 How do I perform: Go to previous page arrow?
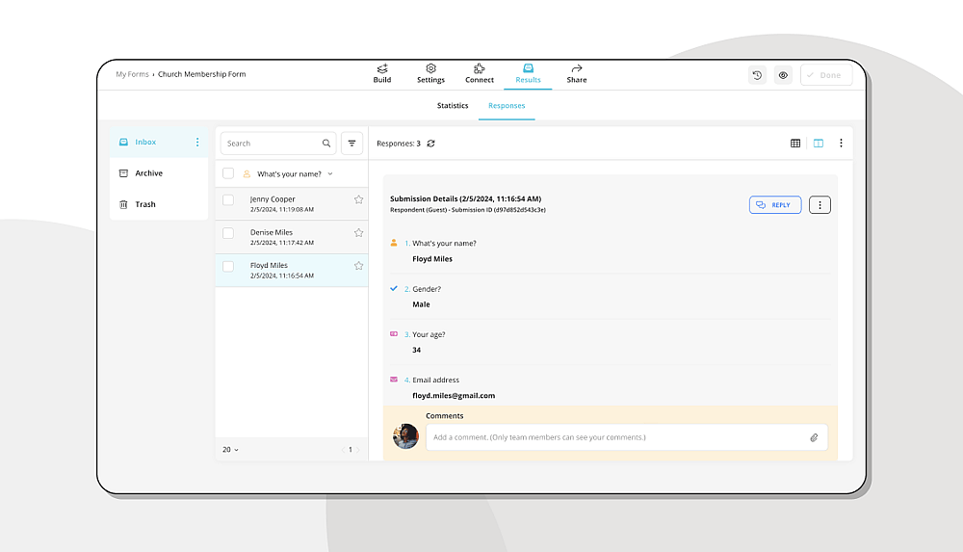pos(344,449)
